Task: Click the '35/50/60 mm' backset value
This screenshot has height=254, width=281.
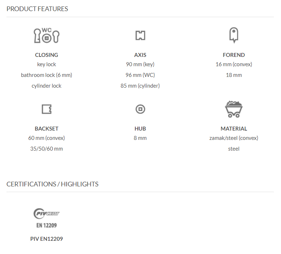Action: click(x=47, y=149)
